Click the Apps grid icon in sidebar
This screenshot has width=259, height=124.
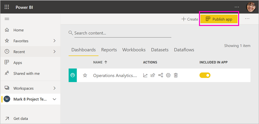pyautogui.click(x=7, y=63)
